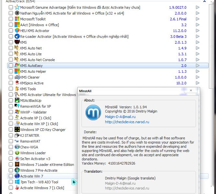Click the greyed Malgin-D-A@mail.ru under Translation
The image size is (216, 194).
click(120, 183)
